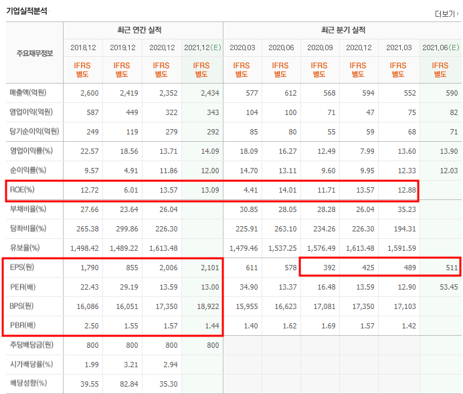
Task: Click the 1,613.48 annual reserve ratio value
Action: tap(163, 248)
